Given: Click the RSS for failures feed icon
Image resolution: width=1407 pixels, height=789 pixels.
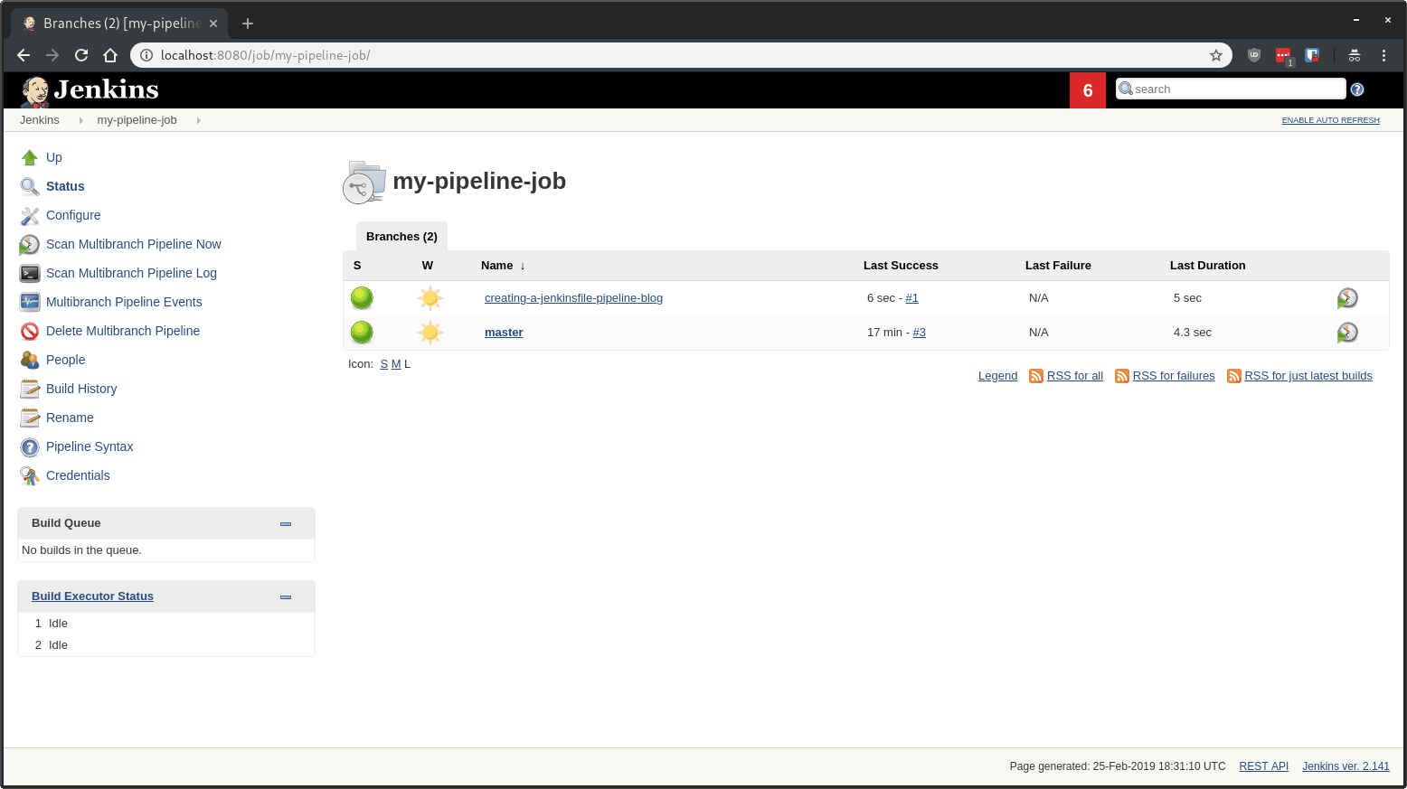Looking at the screenshot, I should [x=1122, y=376].
